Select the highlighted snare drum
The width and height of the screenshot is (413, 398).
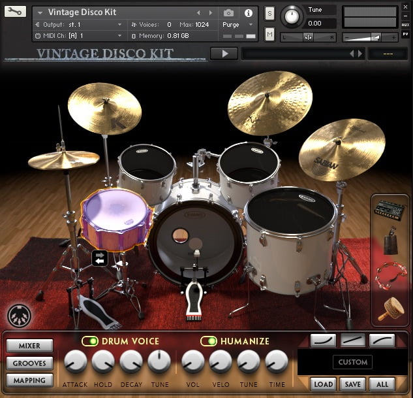pyautogui.click(x=116, y=219)
